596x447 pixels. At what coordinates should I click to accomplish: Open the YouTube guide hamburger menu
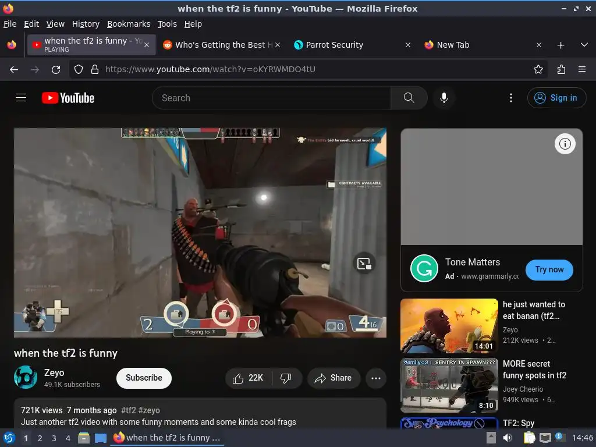[21, 98]
